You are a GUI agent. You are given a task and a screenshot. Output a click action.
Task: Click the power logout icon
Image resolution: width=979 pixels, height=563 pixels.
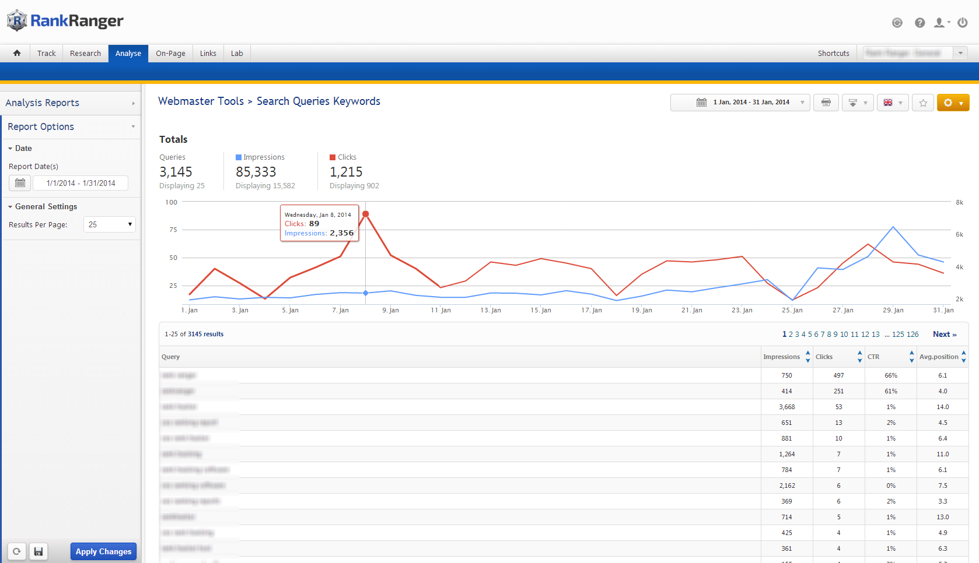coord(963,23)
